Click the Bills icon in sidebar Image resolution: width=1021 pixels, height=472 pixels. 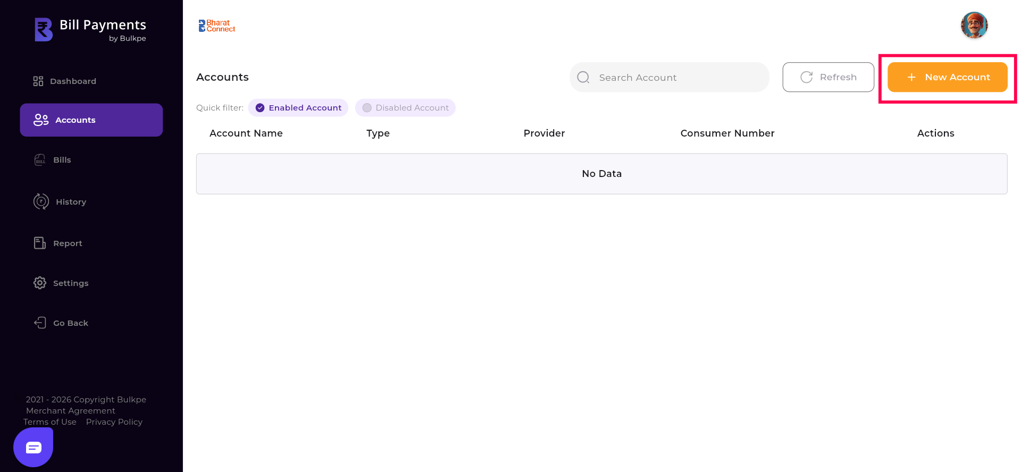(40, 160)
